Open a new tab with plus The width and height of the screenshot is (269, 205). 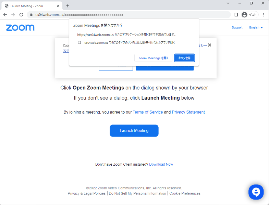tap(68, 6)
